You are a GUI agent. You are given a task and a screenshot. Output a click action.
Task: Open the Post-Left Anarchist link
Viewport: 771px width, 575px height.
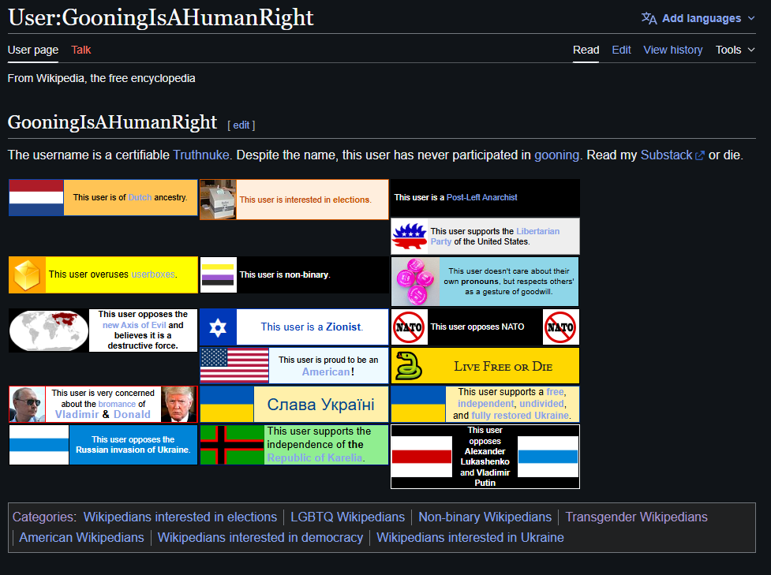tap(481, 197)
